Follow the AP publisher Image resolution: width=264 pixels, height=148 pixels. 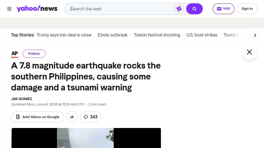point(34,54)
